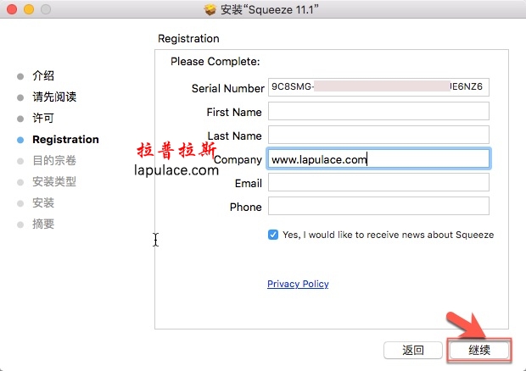Select the 请先阅读 step in sidebar

54,97
